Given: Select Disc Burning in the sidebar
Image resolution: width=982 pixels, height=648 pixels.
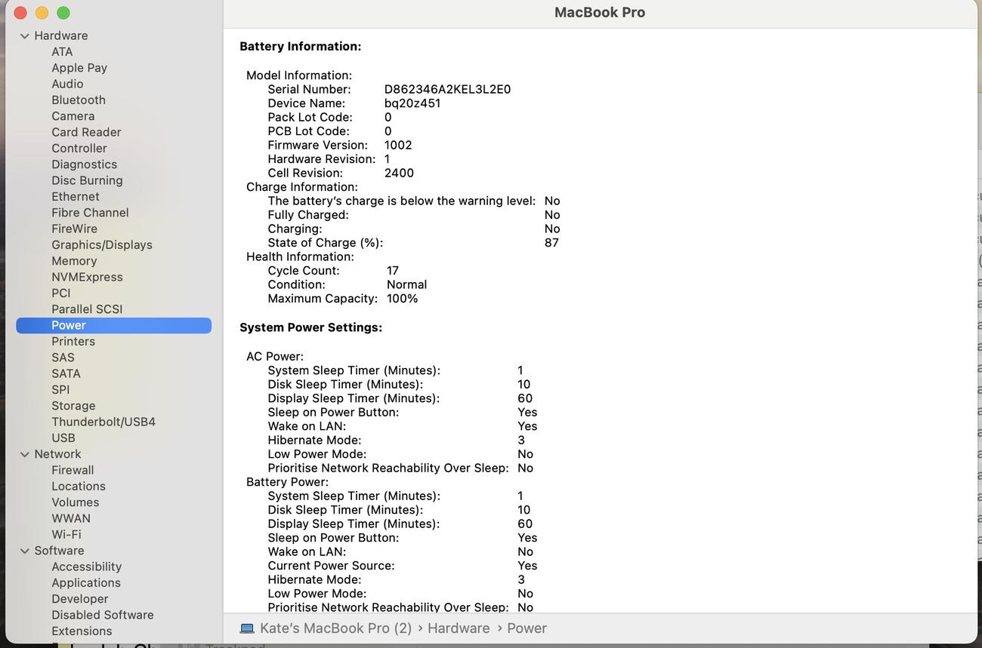Looking at the screenshot, I should [x=87, y=180].
